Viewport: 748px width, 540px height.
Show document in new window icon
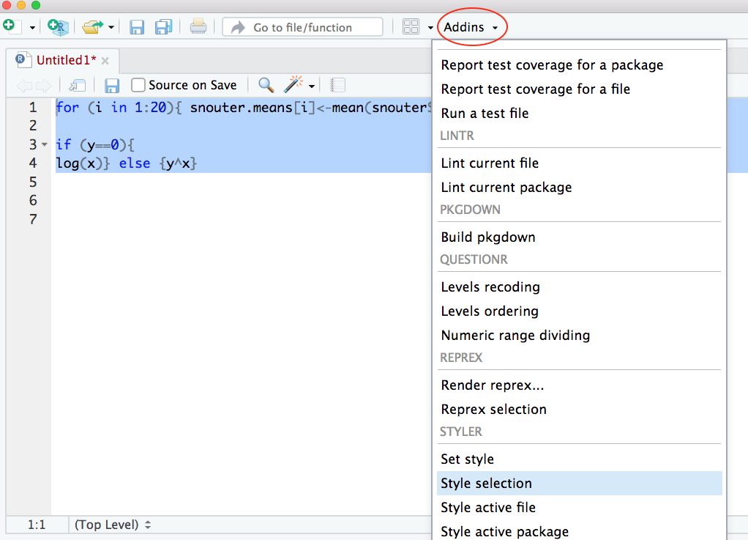point(77,85)
